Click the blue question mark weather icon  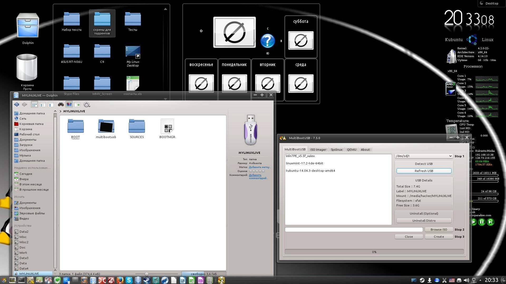point(267,41)
